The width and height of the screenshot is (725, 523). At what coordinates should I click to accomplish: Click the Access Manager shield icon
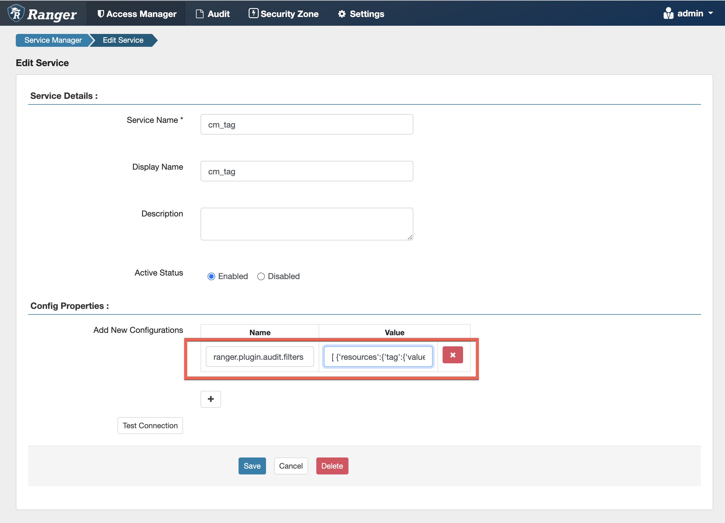click(100, 14)
